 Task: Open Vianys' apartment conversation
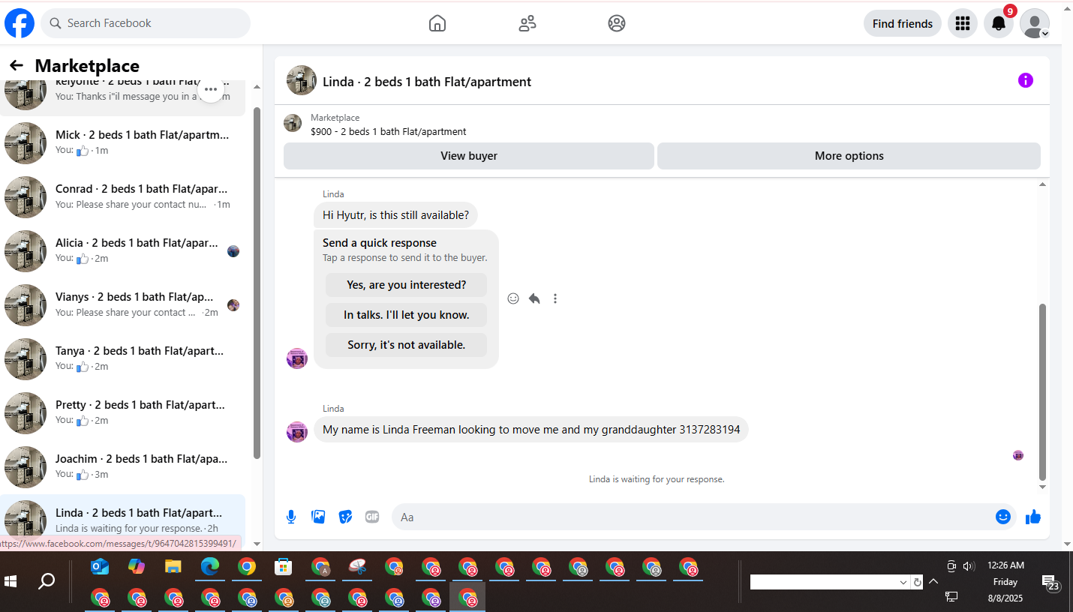pyautogui.click(x=122, y=305)
